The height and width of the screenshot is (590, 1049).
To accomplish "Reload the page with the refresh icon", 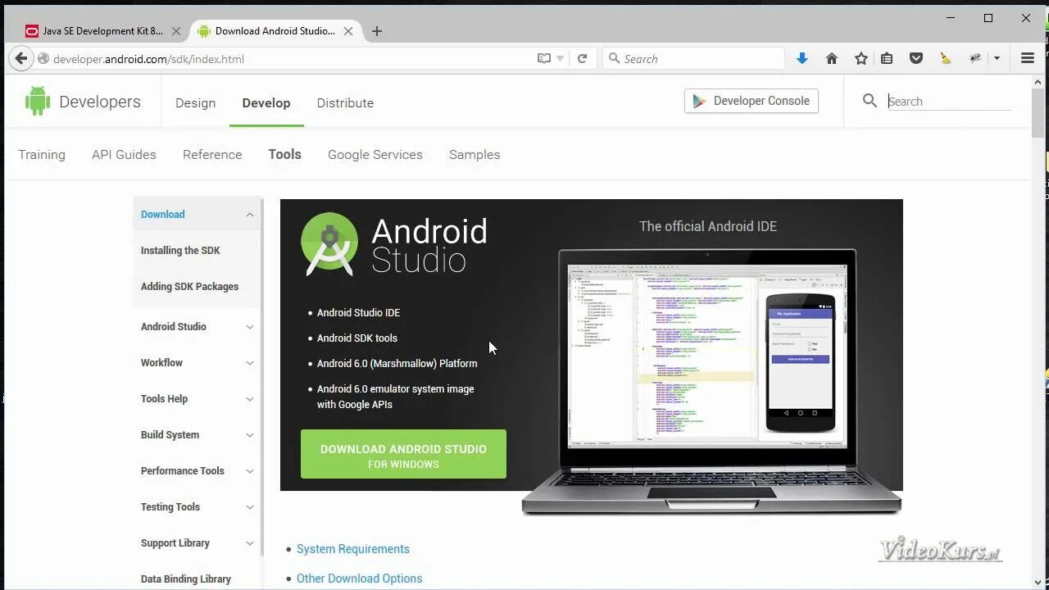I will point(582,59).
